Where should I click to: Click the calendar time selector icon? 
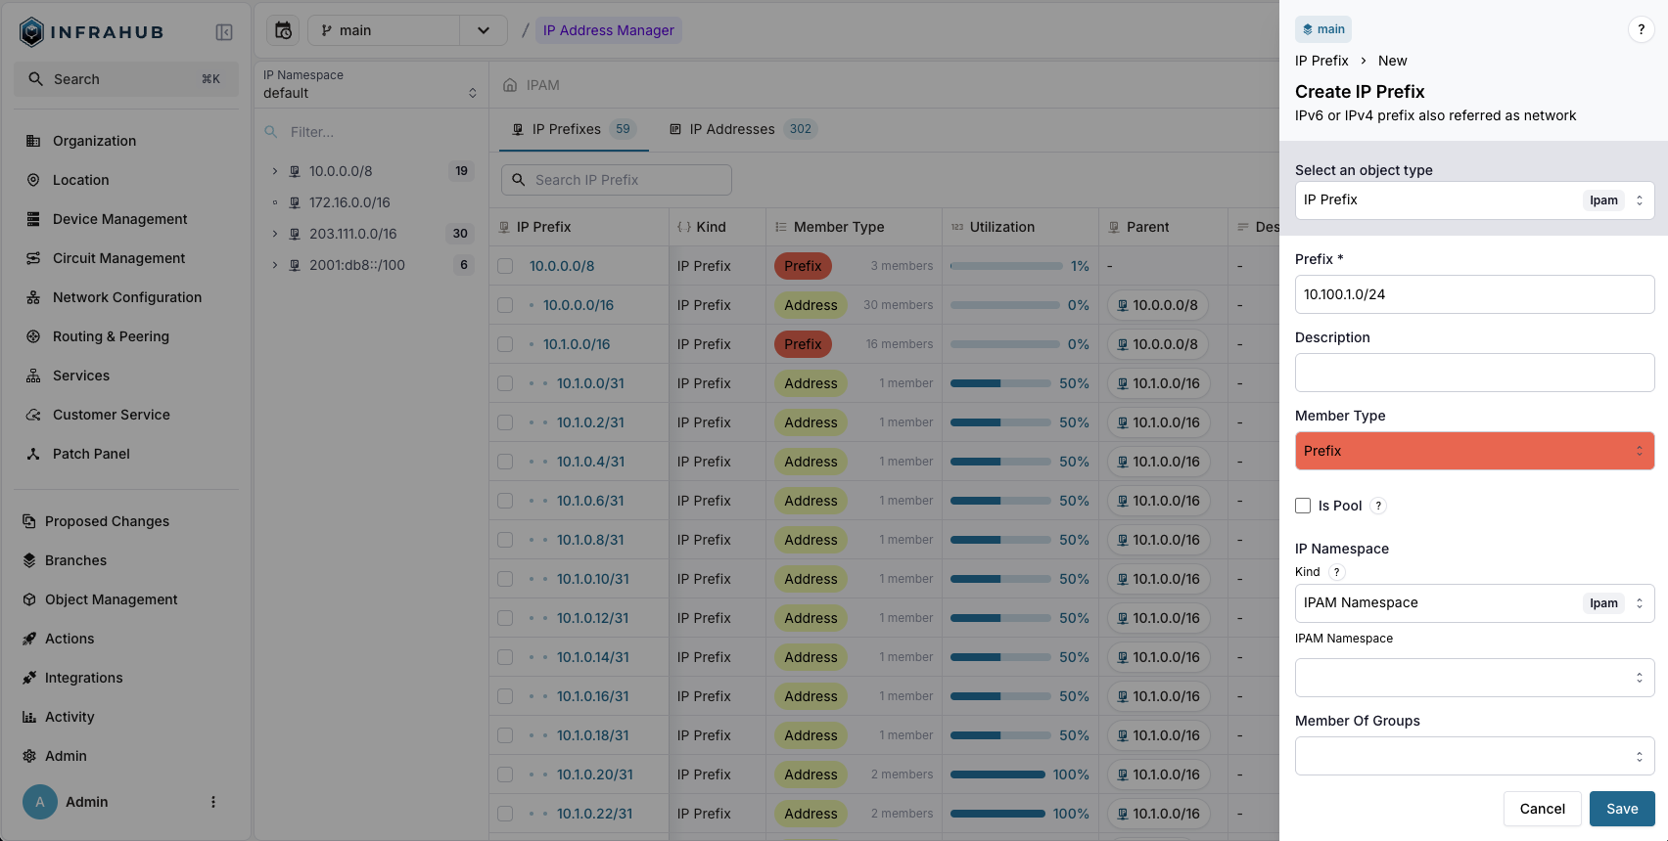point(283,30)
